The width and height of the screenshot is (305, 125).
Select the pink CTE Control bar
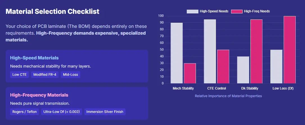[223, 66]
